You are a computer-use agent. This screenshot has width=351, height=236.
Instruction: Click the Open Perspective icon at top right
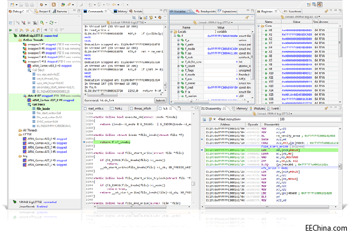click(309, 5)
